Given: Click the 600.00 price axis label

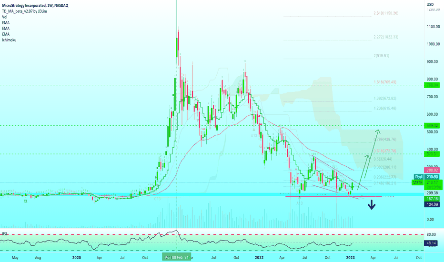Looking at the screenshot, I should (433, 114).
